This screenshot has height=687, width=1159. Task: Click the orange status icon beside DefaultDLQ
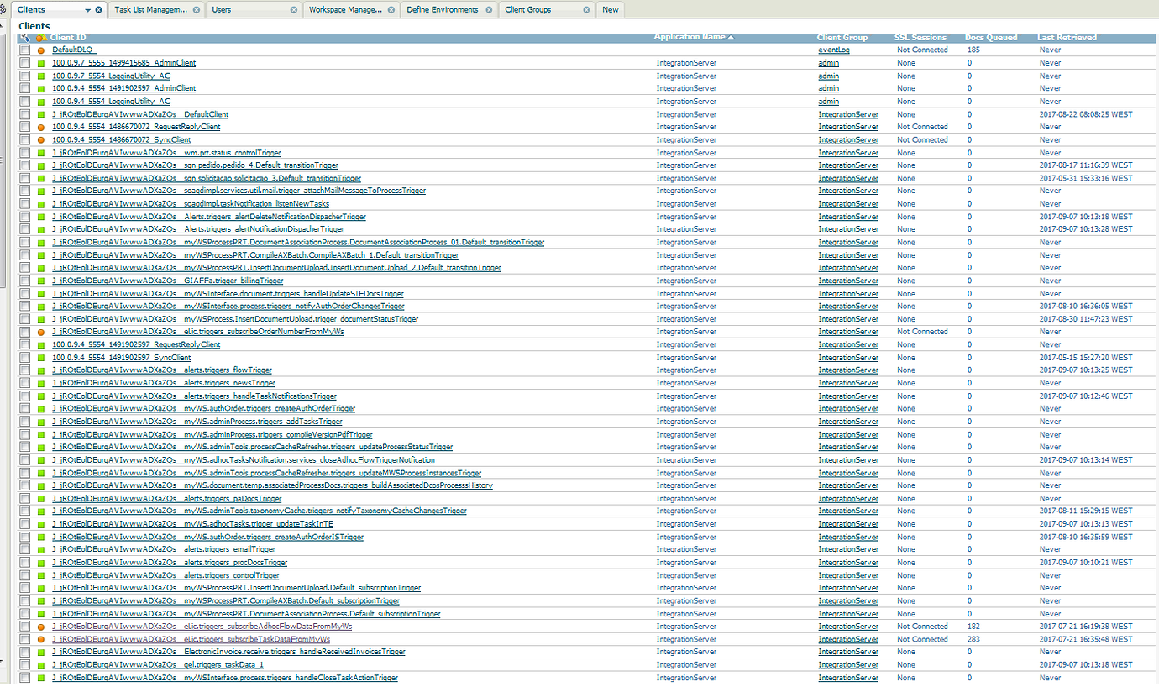(40, 50)
